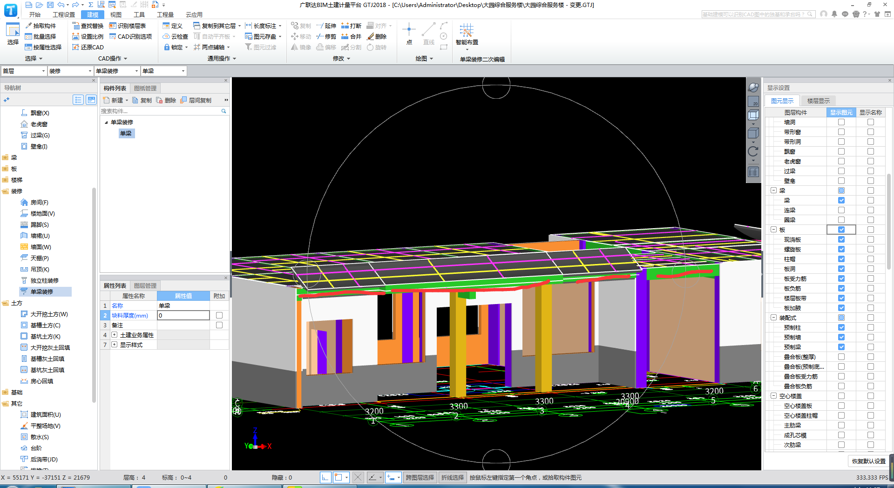Toggle 显示图元 checkbox for 现浇板
894x488 pixels.
click(x=841, y=239)
